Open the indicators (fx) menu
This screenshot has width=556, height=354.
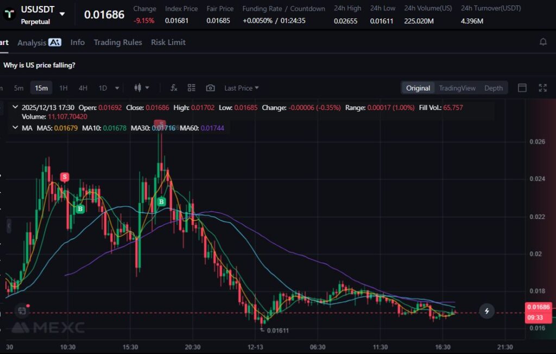pyautogui.click(x=174, y=88)
